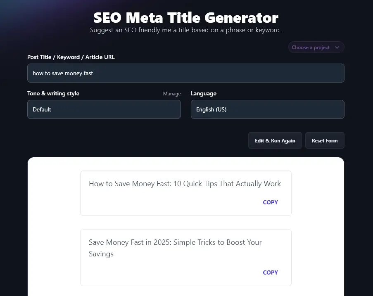Copy the "Save Money Fast in 2025" title

(x=270, y=272)
